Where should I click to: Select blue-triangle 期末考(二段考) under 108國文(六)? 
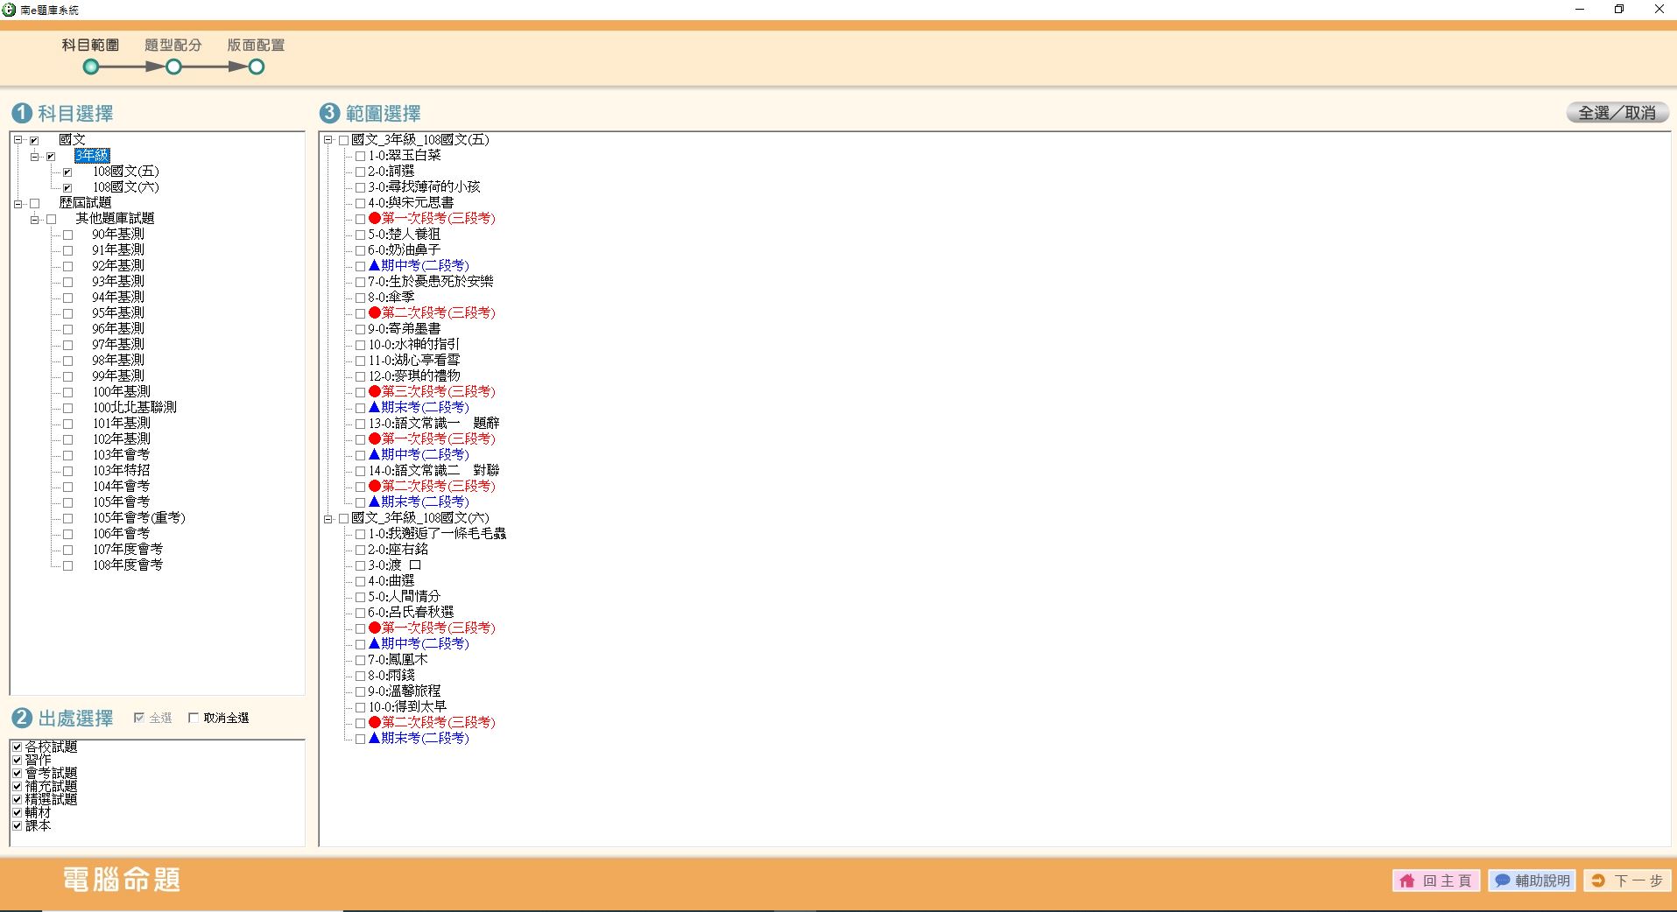point(424,738)
